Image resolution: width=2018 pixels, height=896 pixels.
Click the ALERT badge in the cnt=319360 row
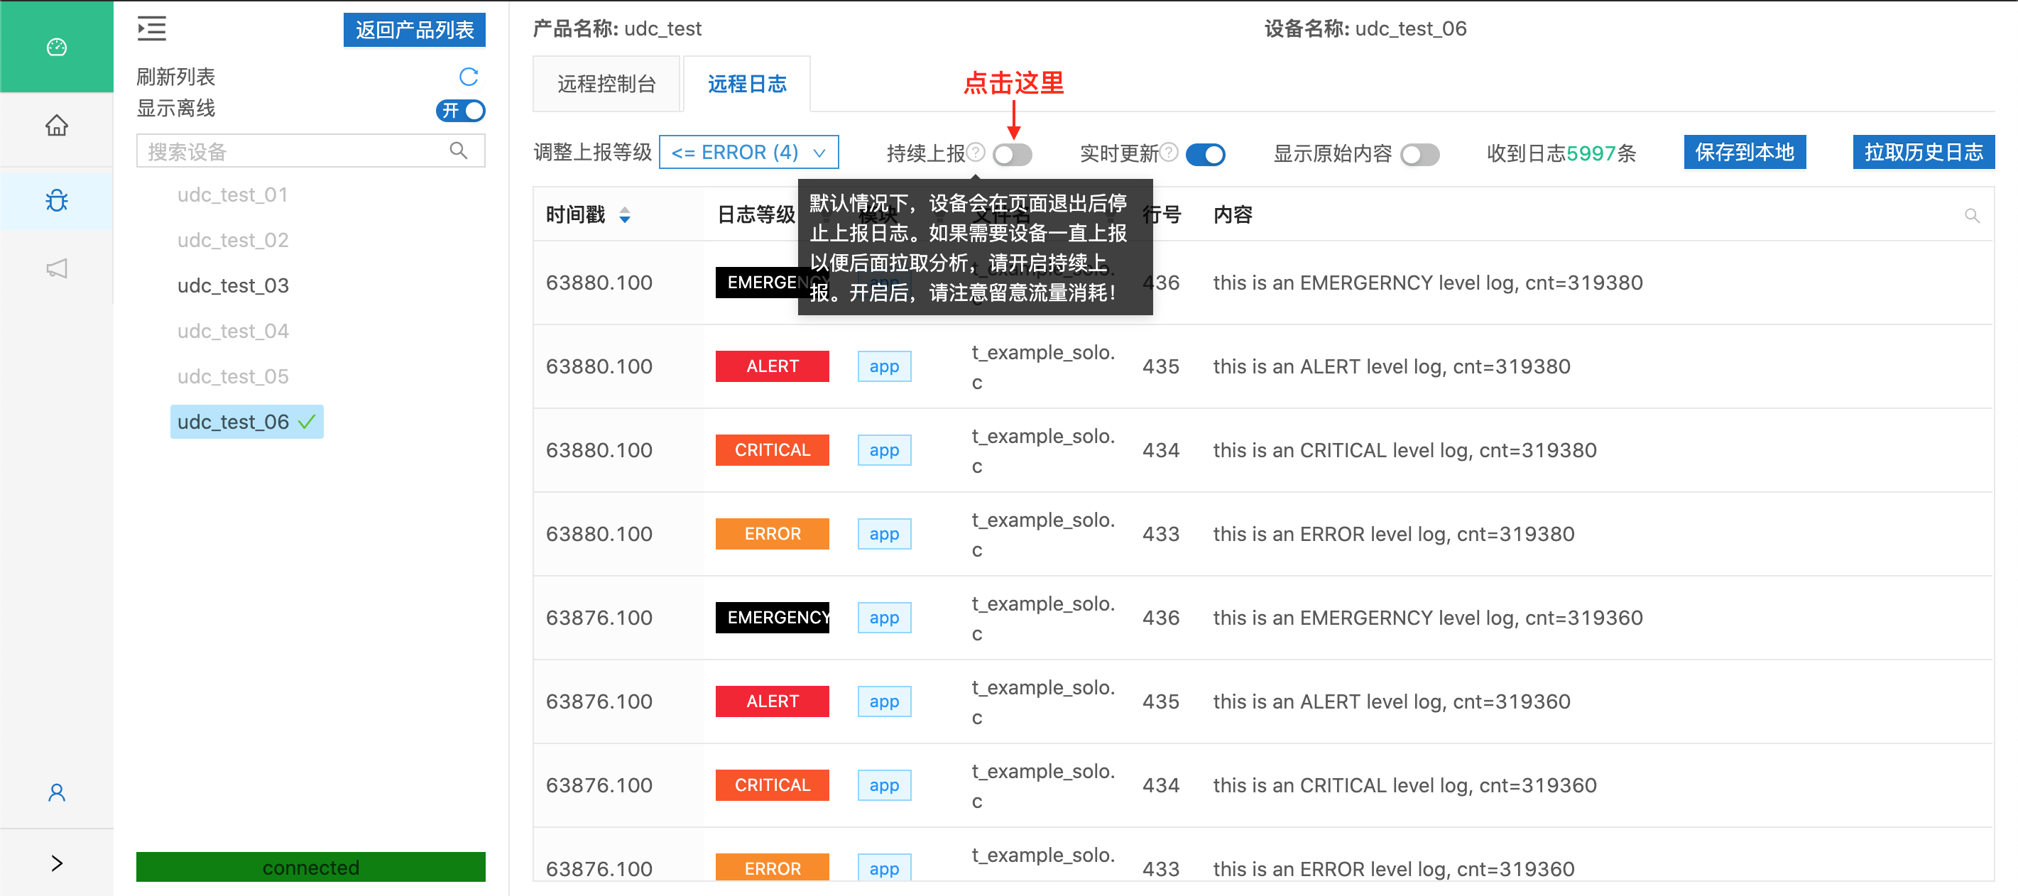773,701
